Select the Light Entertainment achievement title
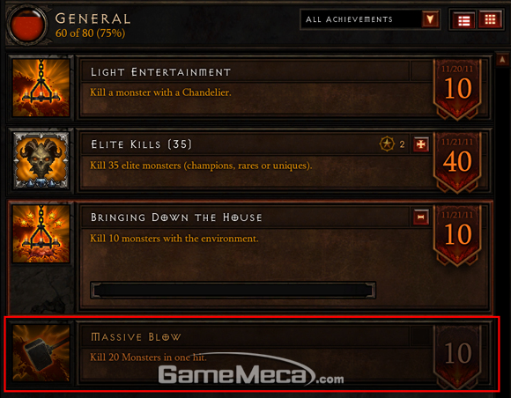The image size is (511, 398). (160, 72)
